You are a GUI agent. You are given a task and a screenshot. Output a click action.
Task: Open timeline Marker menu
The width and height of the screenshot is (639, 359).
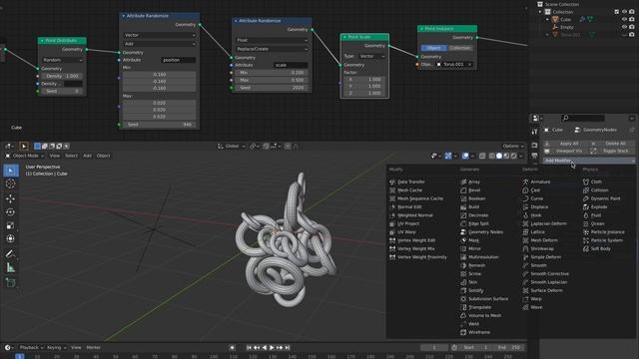pos(93,348)
